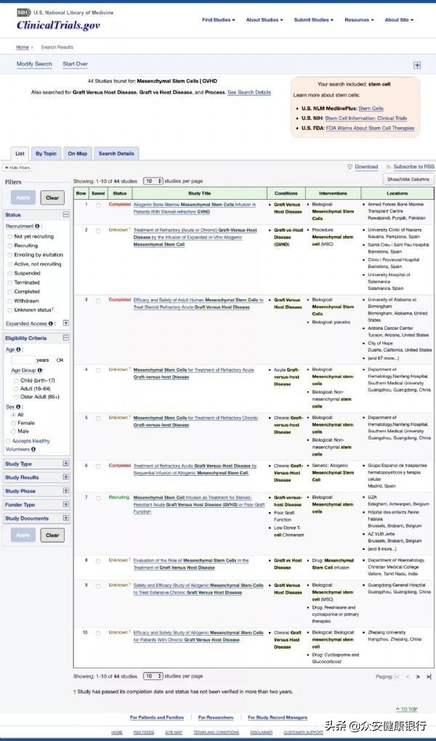
Task: Expand the Study Documents filter
Action: coord(65,518)
